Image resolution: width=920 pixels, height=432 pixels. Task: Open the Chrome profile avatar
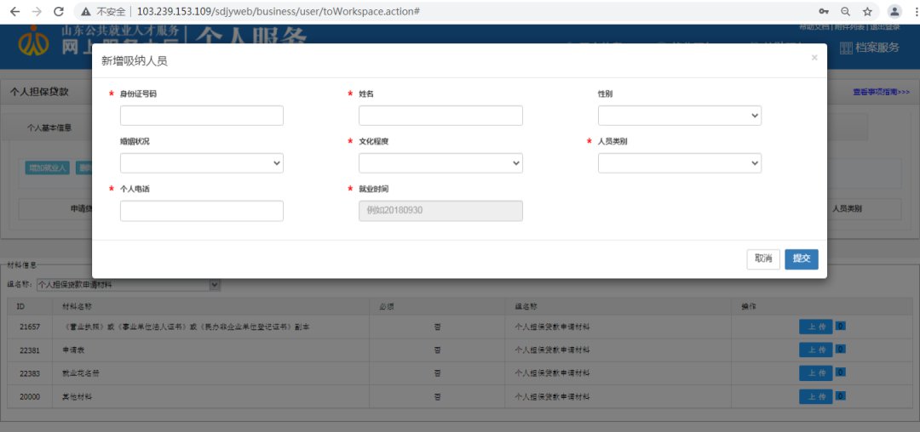click(x=894, y=12)
